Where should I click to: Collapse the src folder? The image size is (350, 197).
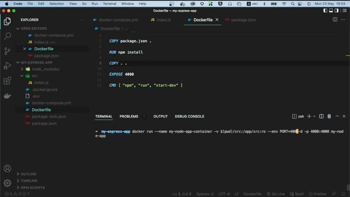click(32, 76)
